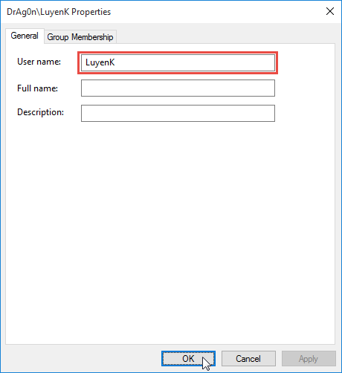Click empty area of General tab panel

point(170,223)
